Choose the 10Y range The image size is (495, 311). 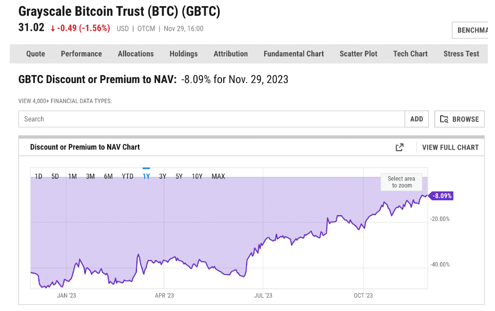(197, 176)
